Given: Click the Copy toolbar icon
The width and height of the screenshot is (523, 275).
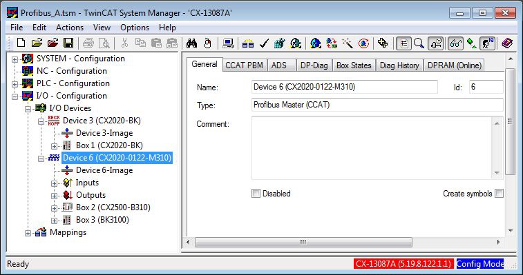Looking at the screenshot, I should point(140,43).
